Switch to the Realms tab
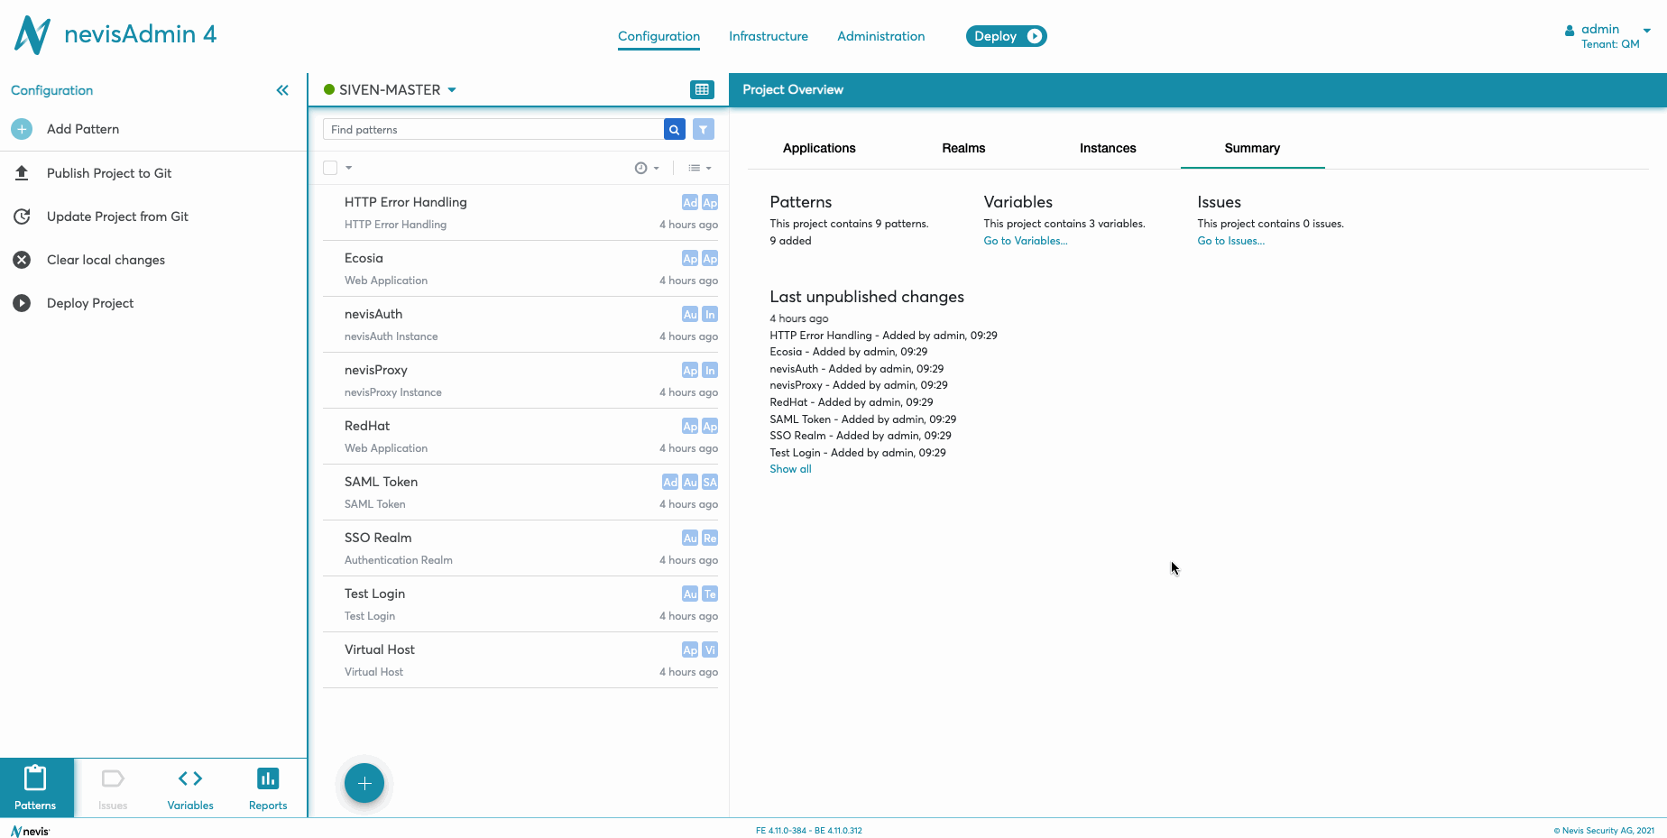The image size is (1667, 838). pos(963,148)
